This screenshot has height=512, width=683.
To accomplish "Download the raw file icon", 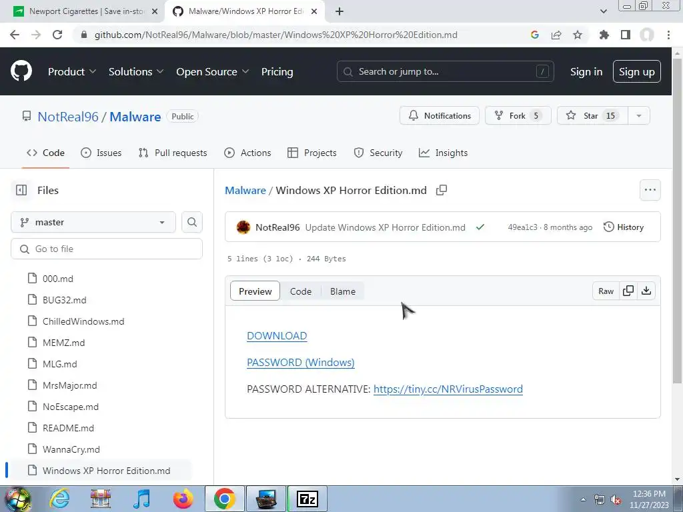I will [x=646, y=291].
